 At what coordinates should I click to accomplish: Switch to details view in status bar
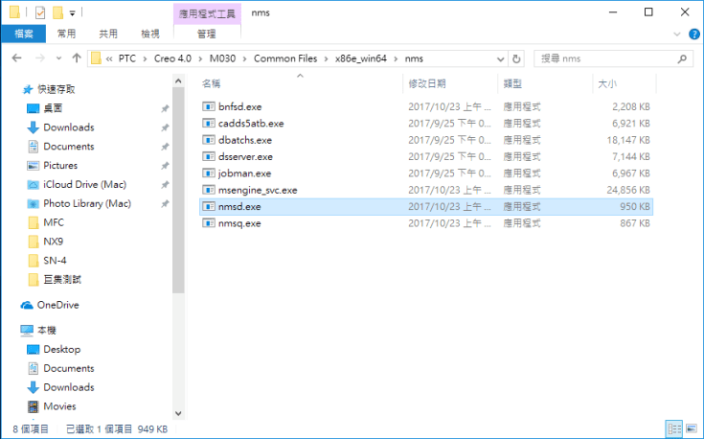click(x=673, y=428)
